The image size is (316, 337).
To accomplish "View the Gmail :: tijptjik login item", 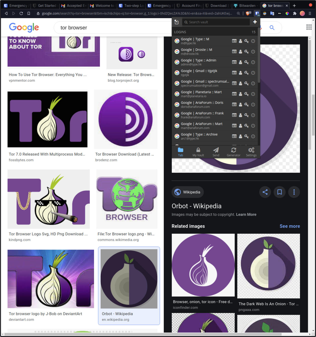I will pyautogui.click(x=234, y=73).
